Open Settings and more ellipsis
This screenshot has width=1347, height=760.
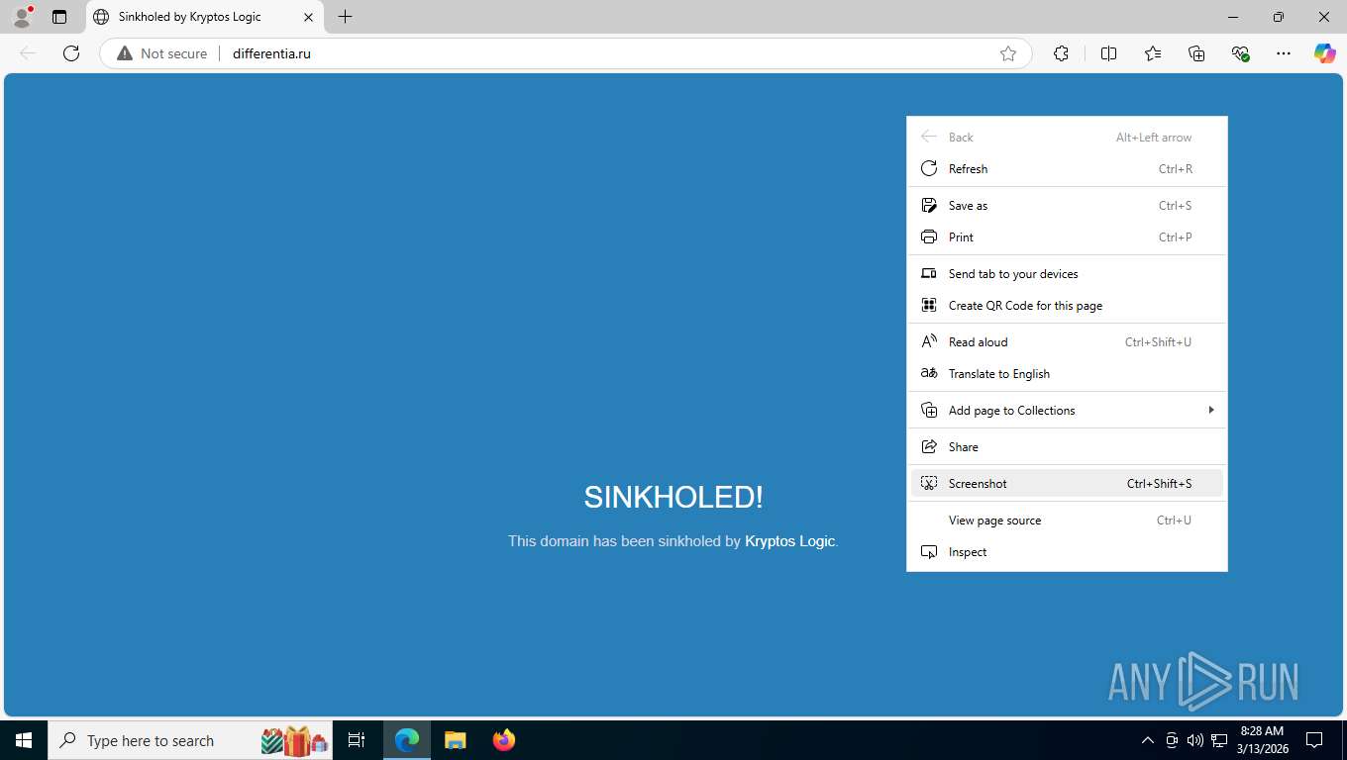click(x=1284, y=53)
